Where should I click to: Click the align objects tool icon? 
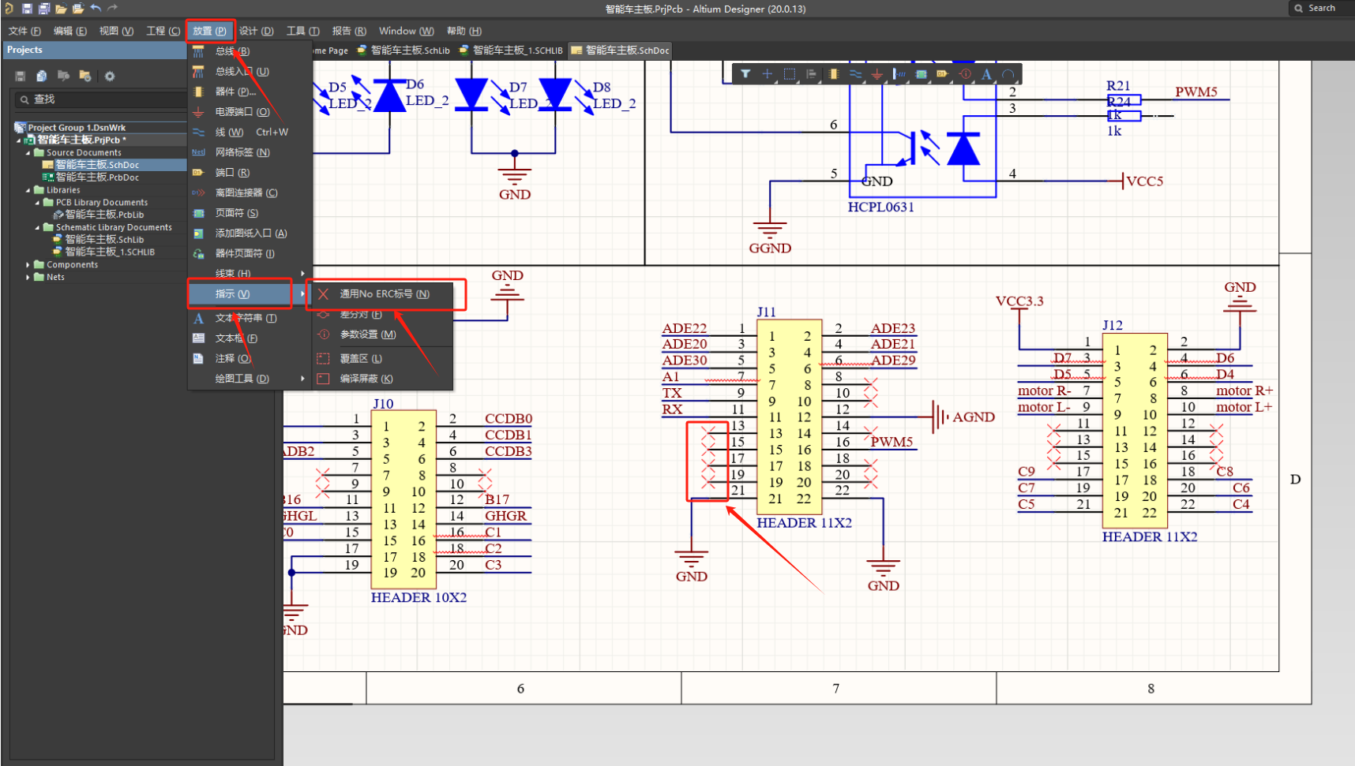click(x=811, y=73)
